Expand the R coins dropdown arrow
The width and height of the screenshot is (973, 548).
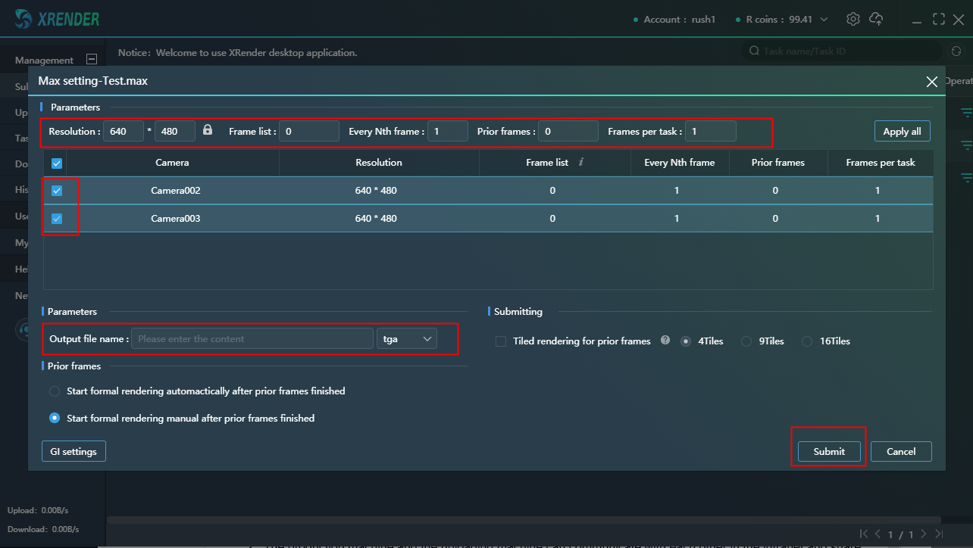tap(824, 20)
